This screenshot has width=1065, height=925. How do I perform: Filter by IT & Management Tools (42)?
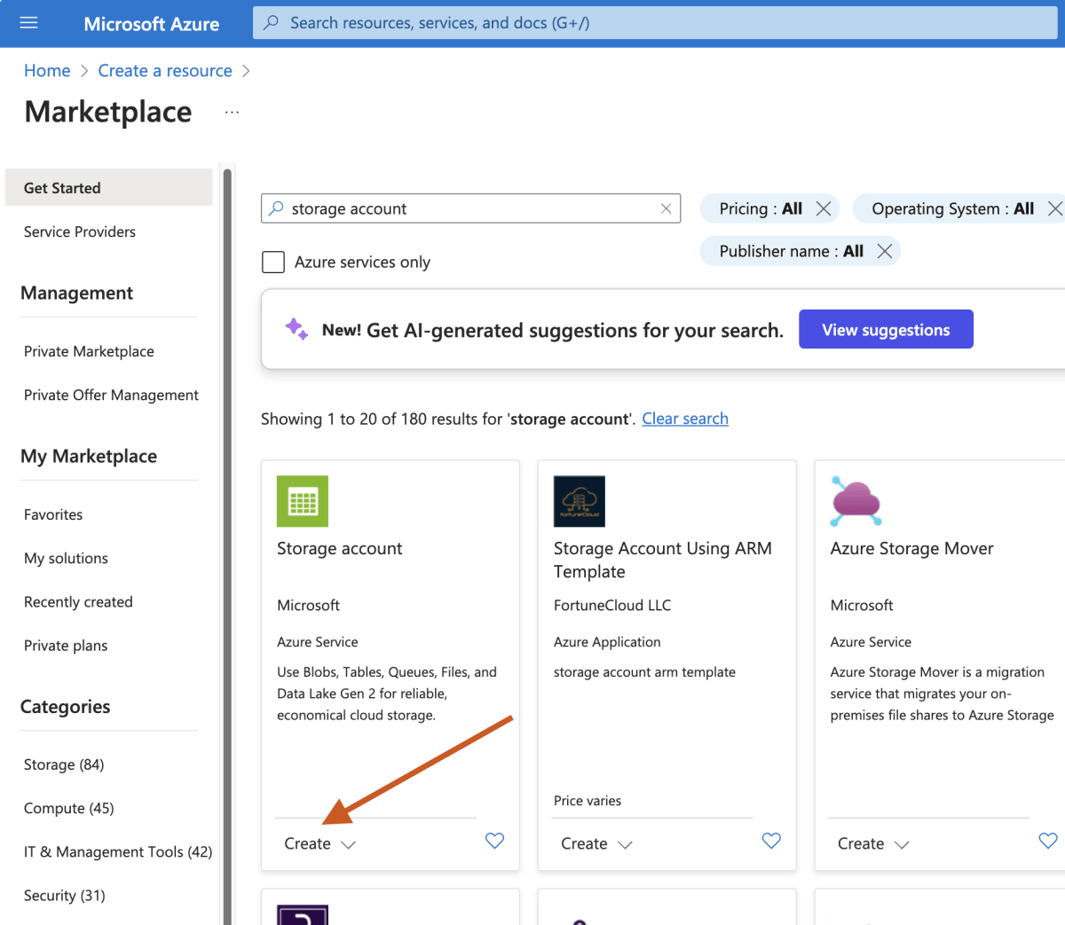click(x=118, y=851)
